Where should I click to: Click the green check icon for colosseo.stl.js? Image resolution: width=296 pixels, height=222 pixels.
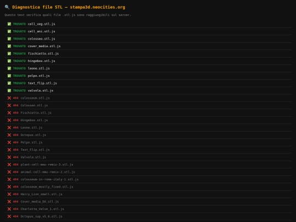pyautogui.click(x=9, y=39)
